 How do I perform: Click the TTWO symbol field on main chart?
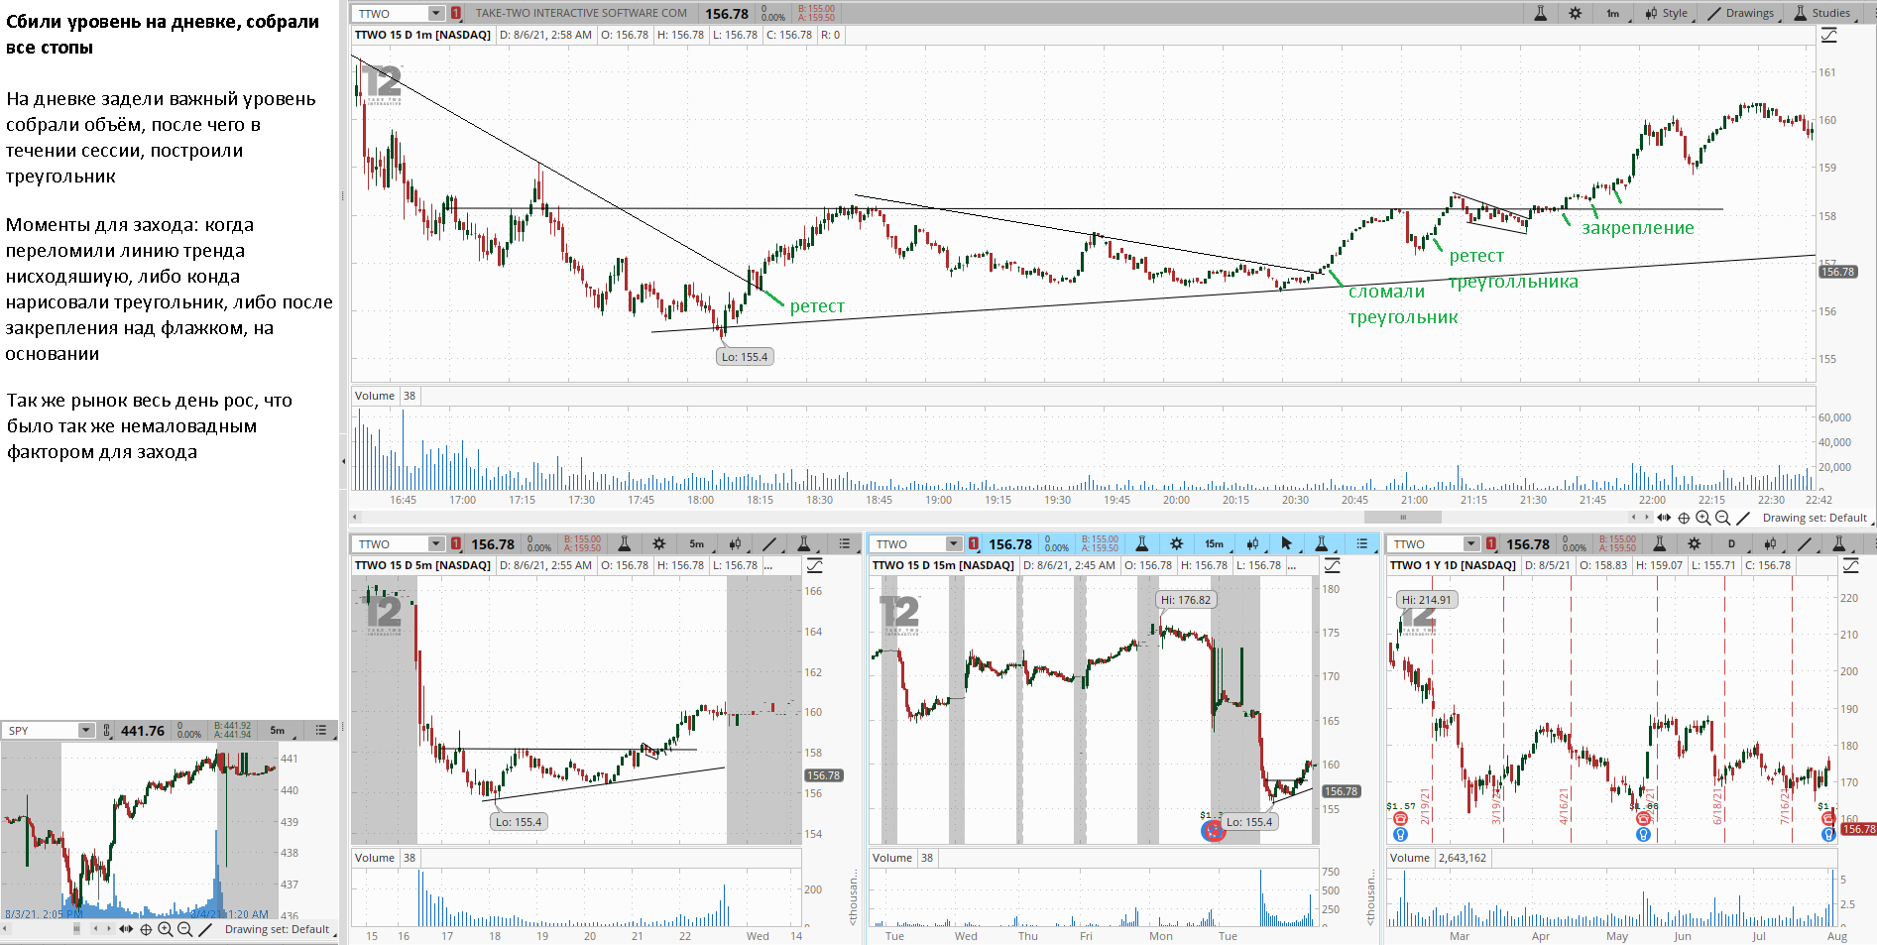(x=392, y=13)
